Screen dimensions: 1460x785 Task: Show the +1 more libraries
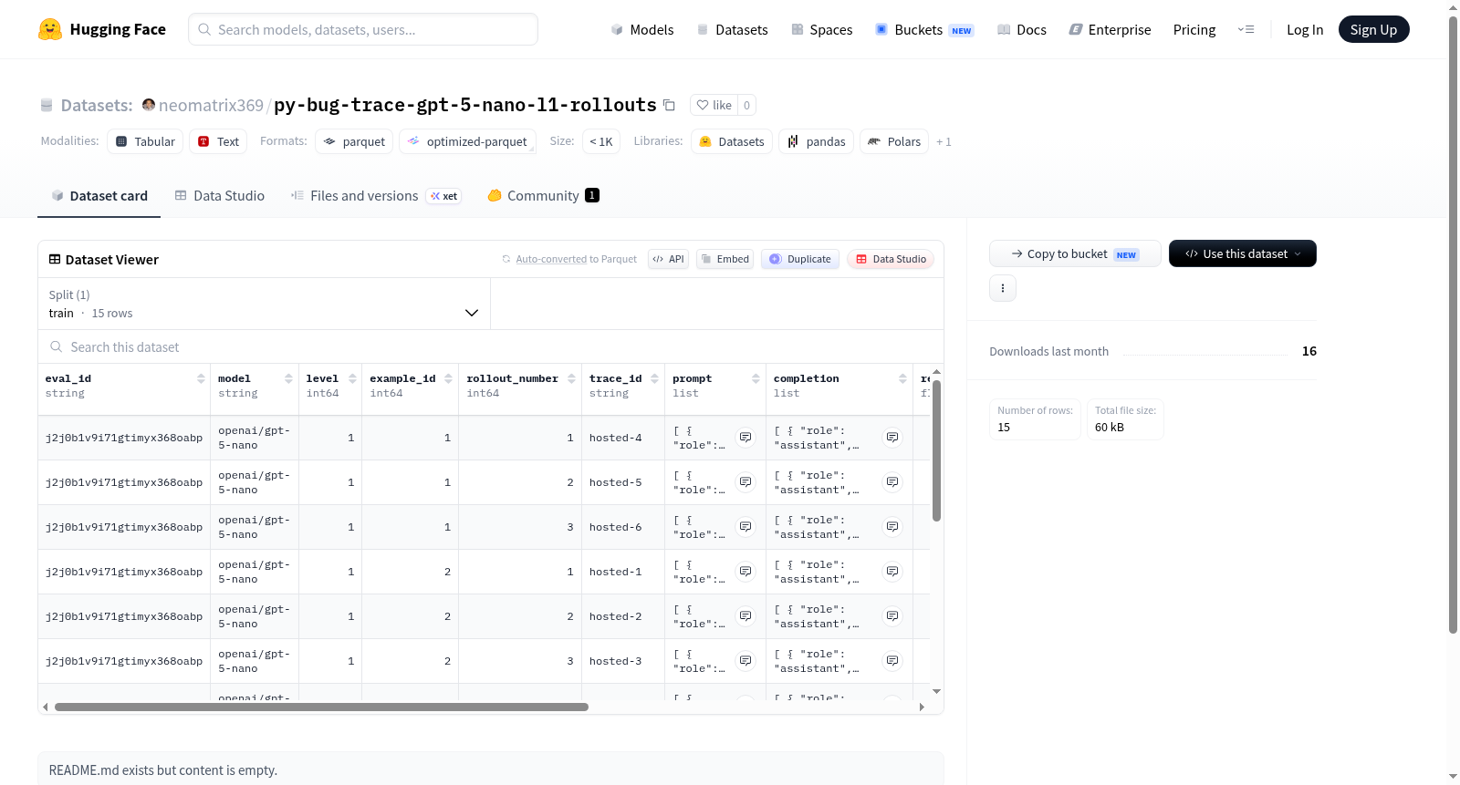[944, 141]
